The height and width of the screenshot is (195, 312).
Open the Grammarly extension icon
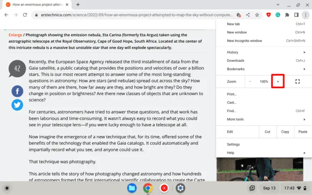pos(278,15)
